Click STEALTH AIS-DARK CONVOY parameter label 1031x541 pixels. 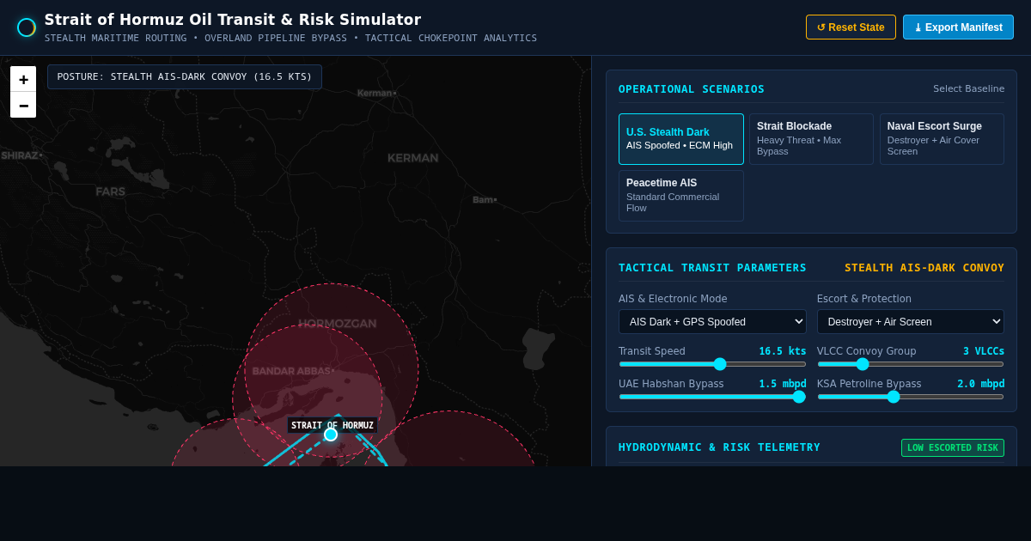pos(924,268)
